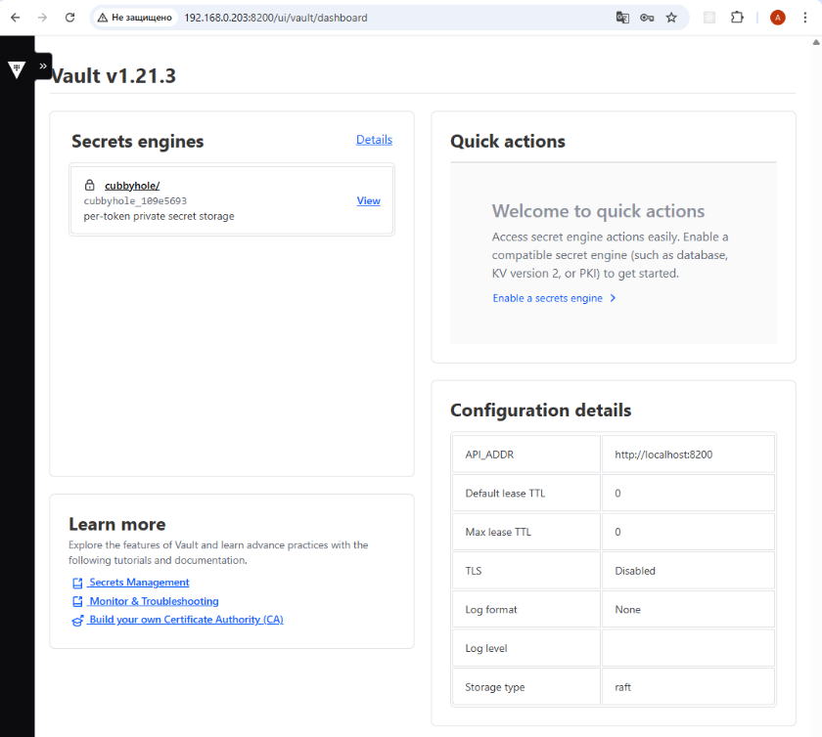
Task: Open the translate page icon
Action: click(622, 18)
